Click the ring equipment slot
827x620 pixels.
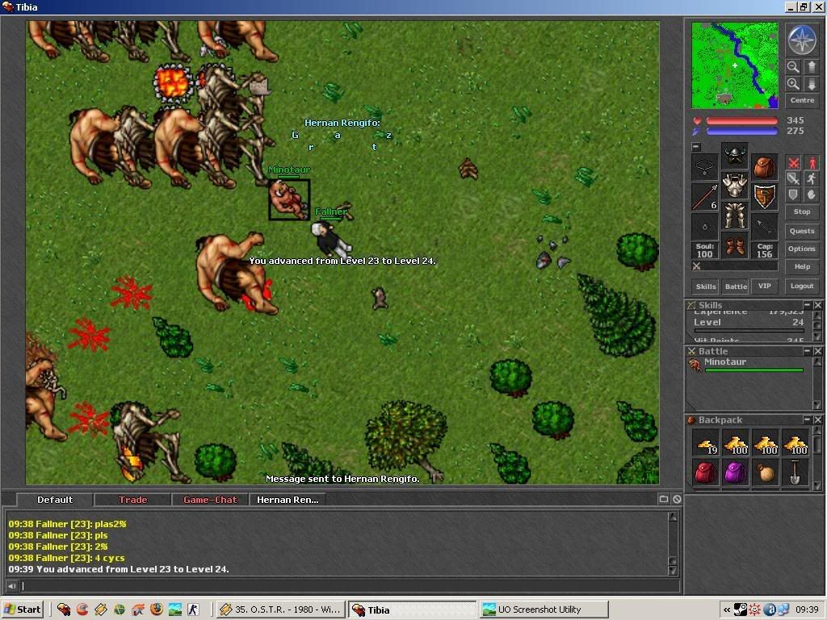[704, 227]
